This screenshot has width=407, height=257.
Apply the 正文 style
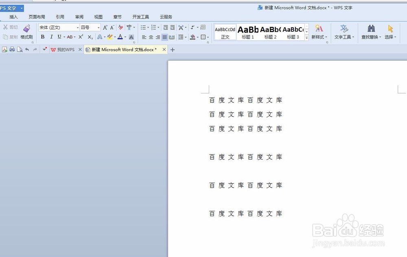(225, 32)
